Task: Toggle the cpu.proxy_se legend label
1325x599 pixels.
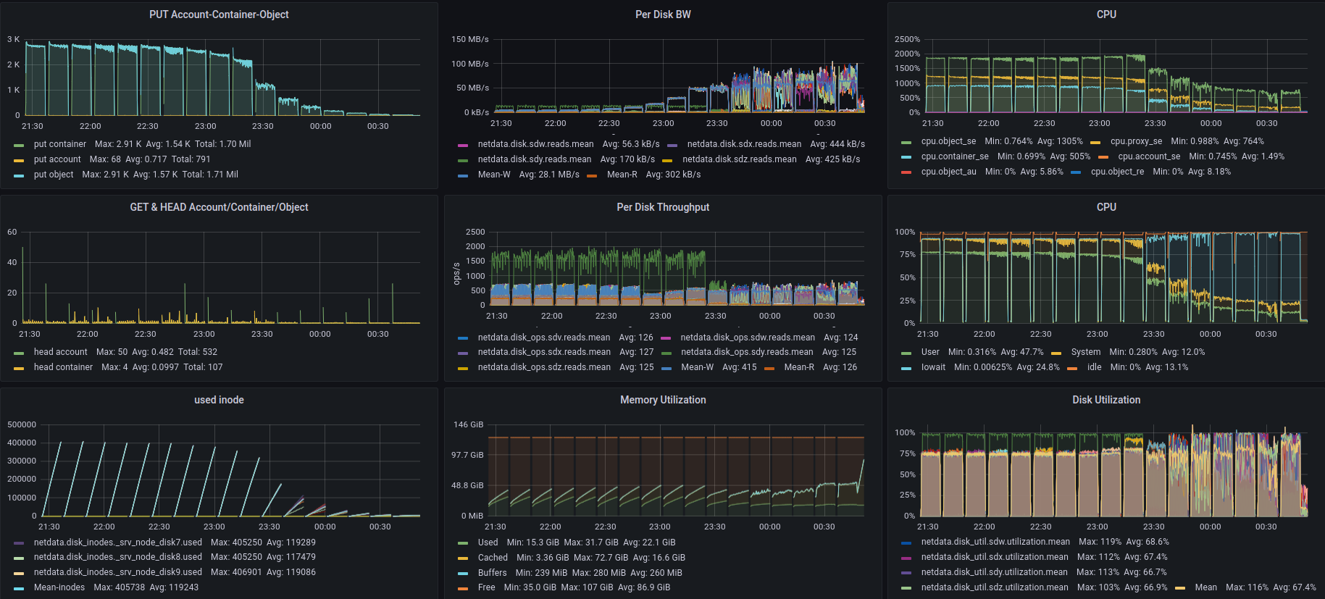Action: coord(1135,141)
